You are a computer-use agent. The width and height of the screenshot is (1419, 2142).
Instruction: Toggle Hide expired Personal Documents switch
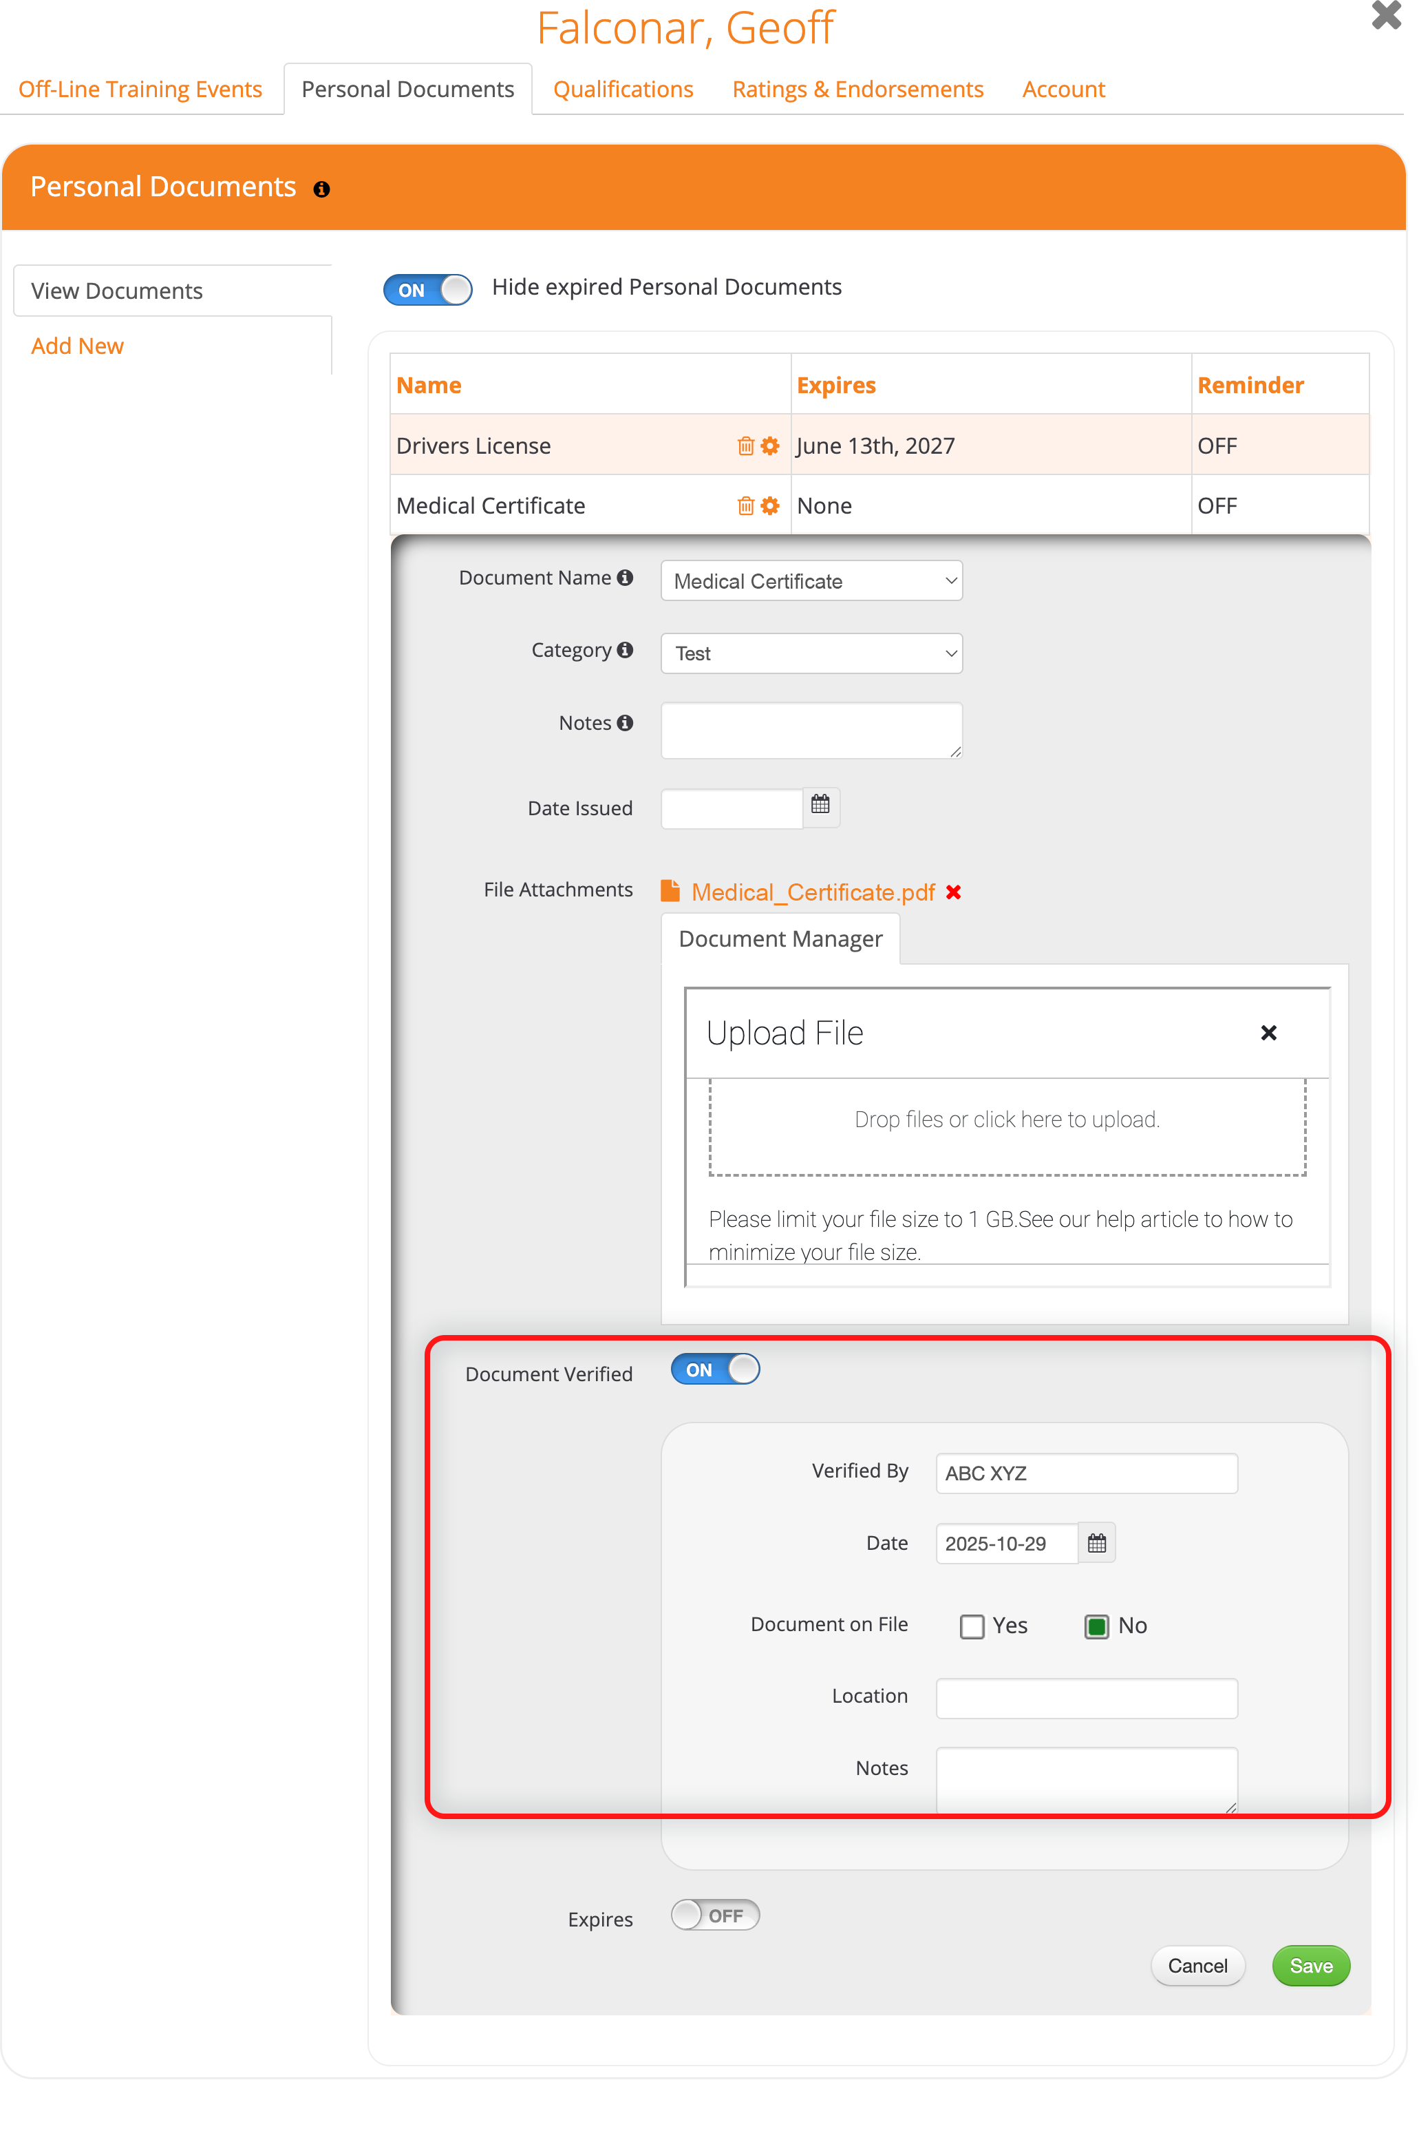coord(427,290)
